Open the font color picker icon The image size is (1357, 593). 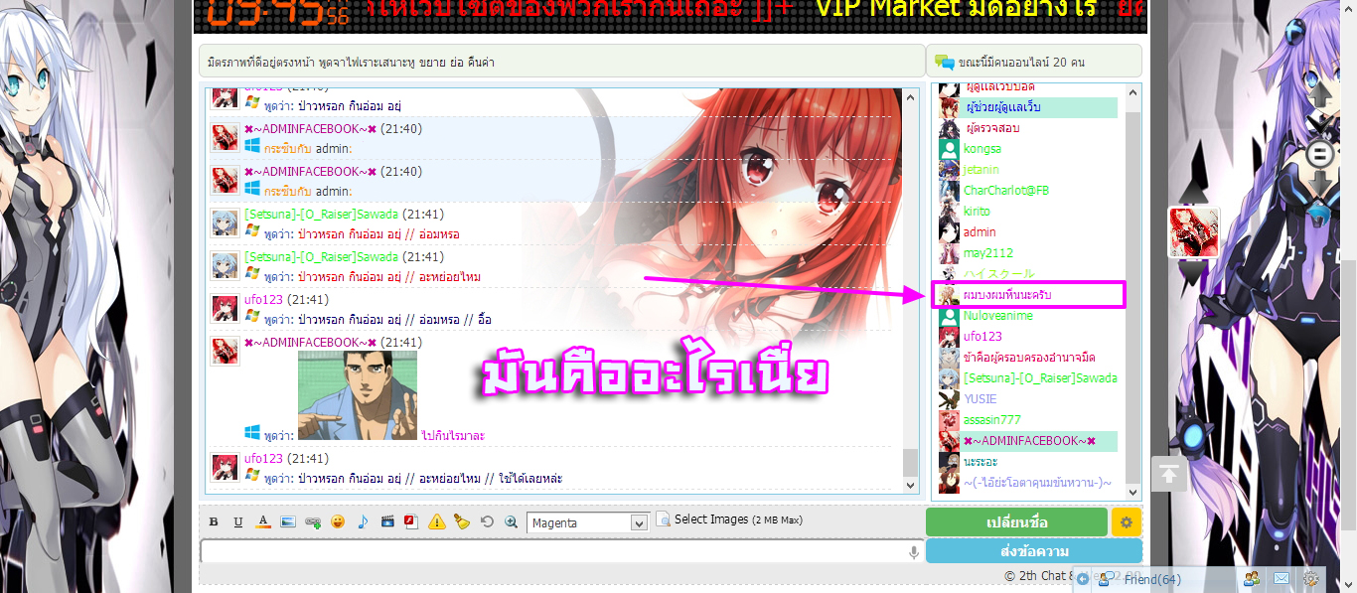click(263, 521)
